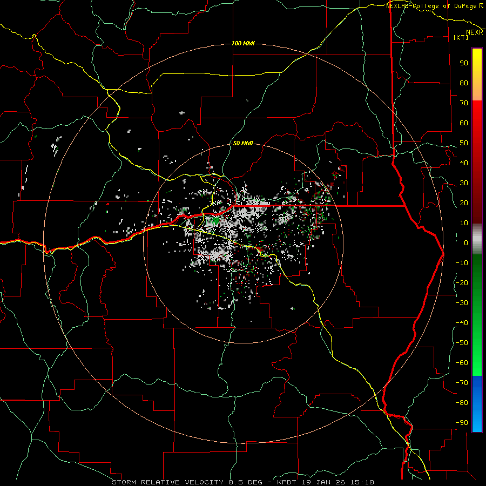The image size is (486, 486).
Task: Click the 90 value on velocity scale
Action: [464, 63]
